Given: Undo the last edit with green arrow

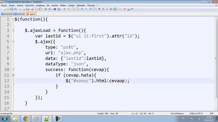Looking at the screenshot, I should coord(46,9).
